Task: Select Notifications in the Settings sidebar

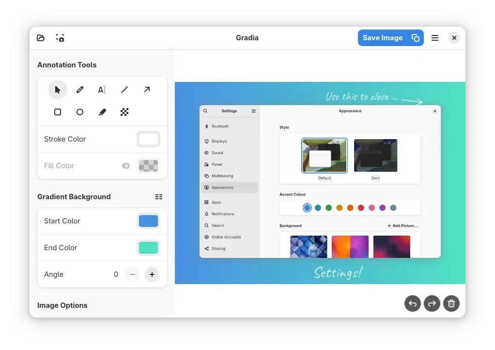Action: pyautogui.click(x=230, y=214)
